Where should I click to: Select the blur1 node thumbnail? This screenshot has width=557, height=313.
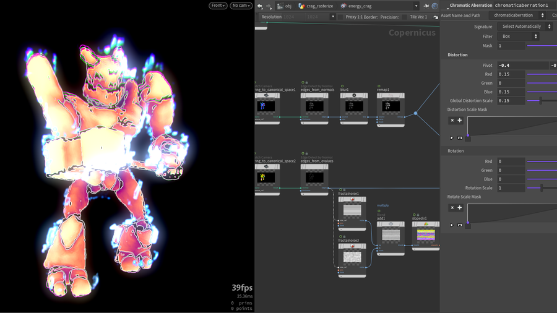(354, 106)
